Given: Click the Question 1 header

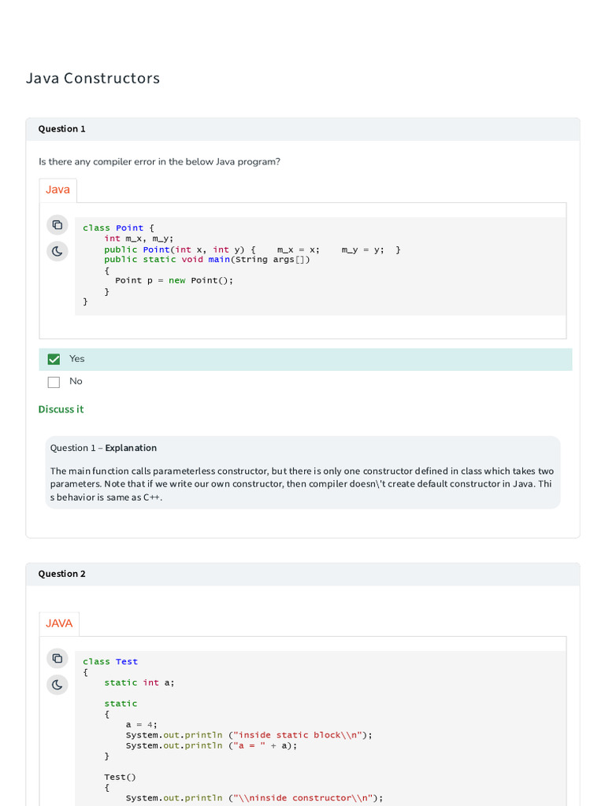Looking at the screenshot, I should click(x=62, y=129).
